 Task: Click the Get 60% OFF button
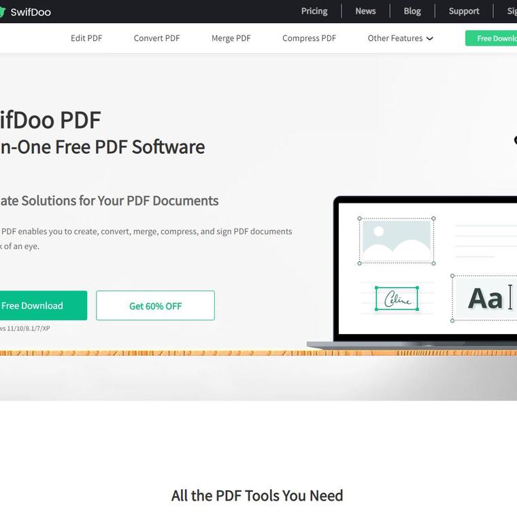(155, 305)
